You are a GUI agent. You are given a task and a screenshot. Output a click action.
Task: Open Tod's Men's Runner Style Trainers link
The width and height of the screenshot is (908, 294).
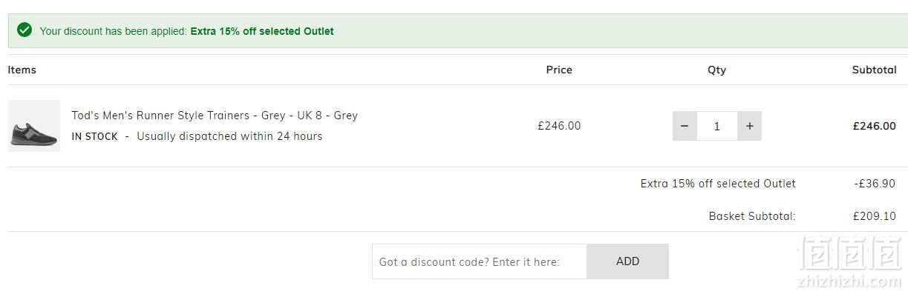pos(215,116)
